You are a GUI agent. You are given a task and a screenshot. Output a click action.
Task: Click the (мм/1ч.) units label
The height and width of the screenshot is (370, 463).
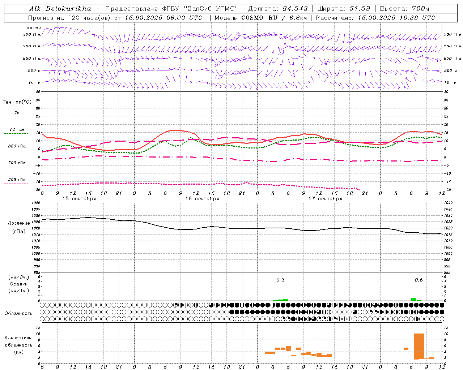pyautogui.click(x=19, y=291)
